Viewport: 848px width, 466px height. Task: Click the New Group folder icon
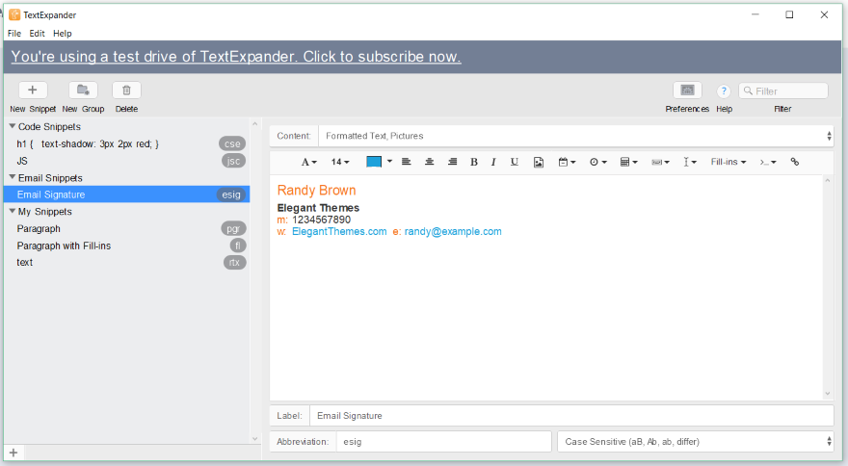[x=83, y=91]
